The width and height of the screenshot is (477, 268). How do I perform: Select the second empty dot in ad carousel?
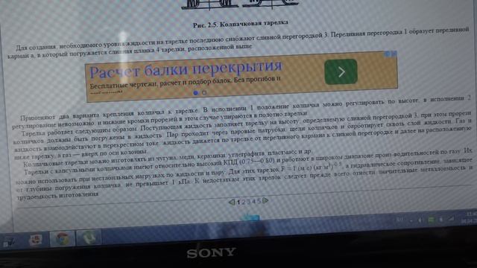tap(204, 92)
